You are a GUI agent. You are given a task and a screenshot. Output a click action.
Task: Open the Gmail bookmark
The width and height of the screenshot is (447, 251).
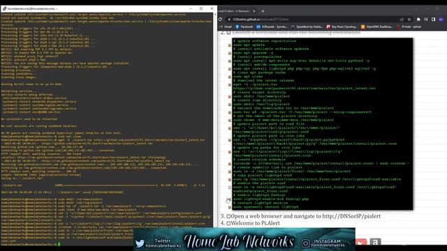point(226,26)
